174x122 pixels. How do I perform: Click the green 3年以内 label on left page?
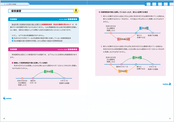coord(49,71)
